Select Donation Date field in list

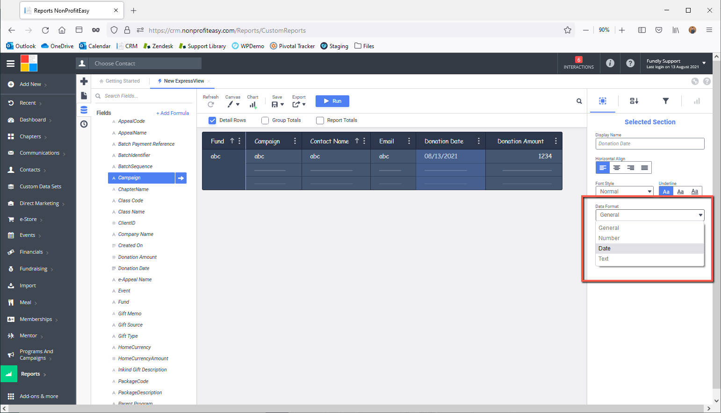[134, 268]
